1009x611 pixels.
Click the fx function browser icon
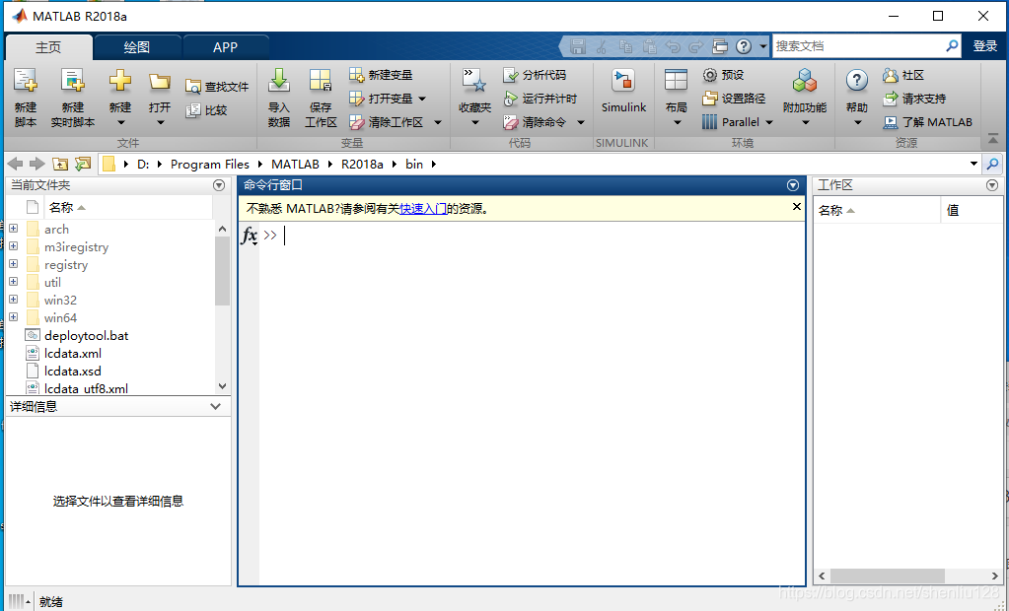coord(249,236)
